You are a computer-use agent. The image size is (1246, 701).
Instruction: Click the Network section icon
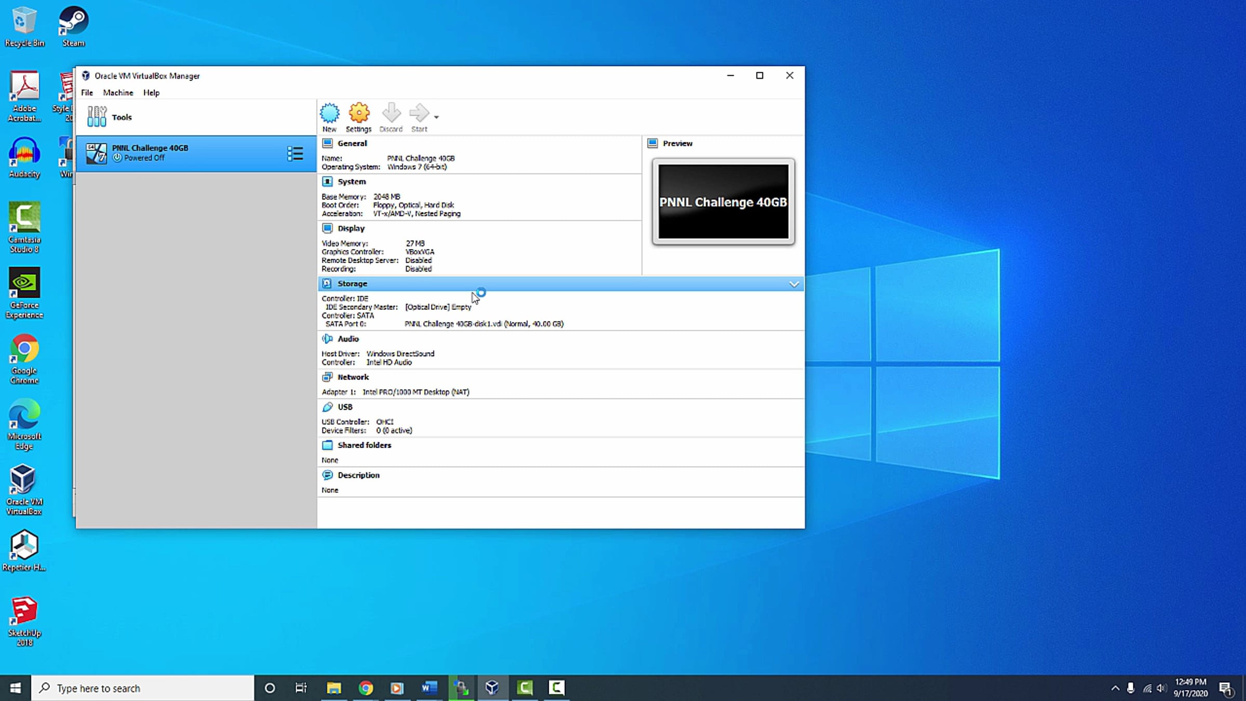pyautogui.click(x=327, y=377)
